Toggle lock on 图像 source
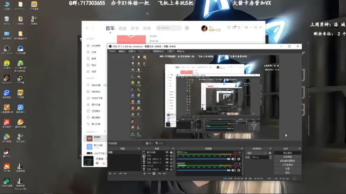This screenshot has width=346, height=194. coord(171,156)
